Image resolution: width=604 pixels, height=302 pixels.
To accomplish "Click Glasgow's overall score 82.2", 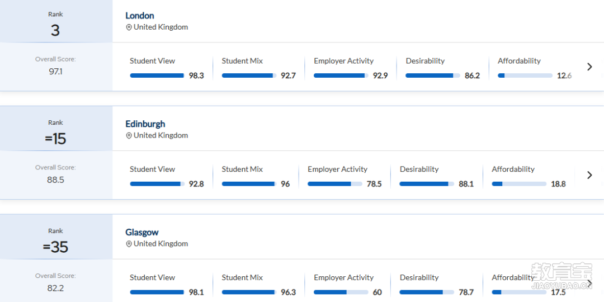I will point(55,288).
